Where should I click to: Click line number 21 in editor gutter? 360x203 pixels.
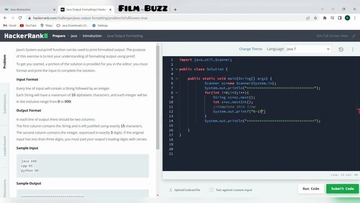pos(171,154)
